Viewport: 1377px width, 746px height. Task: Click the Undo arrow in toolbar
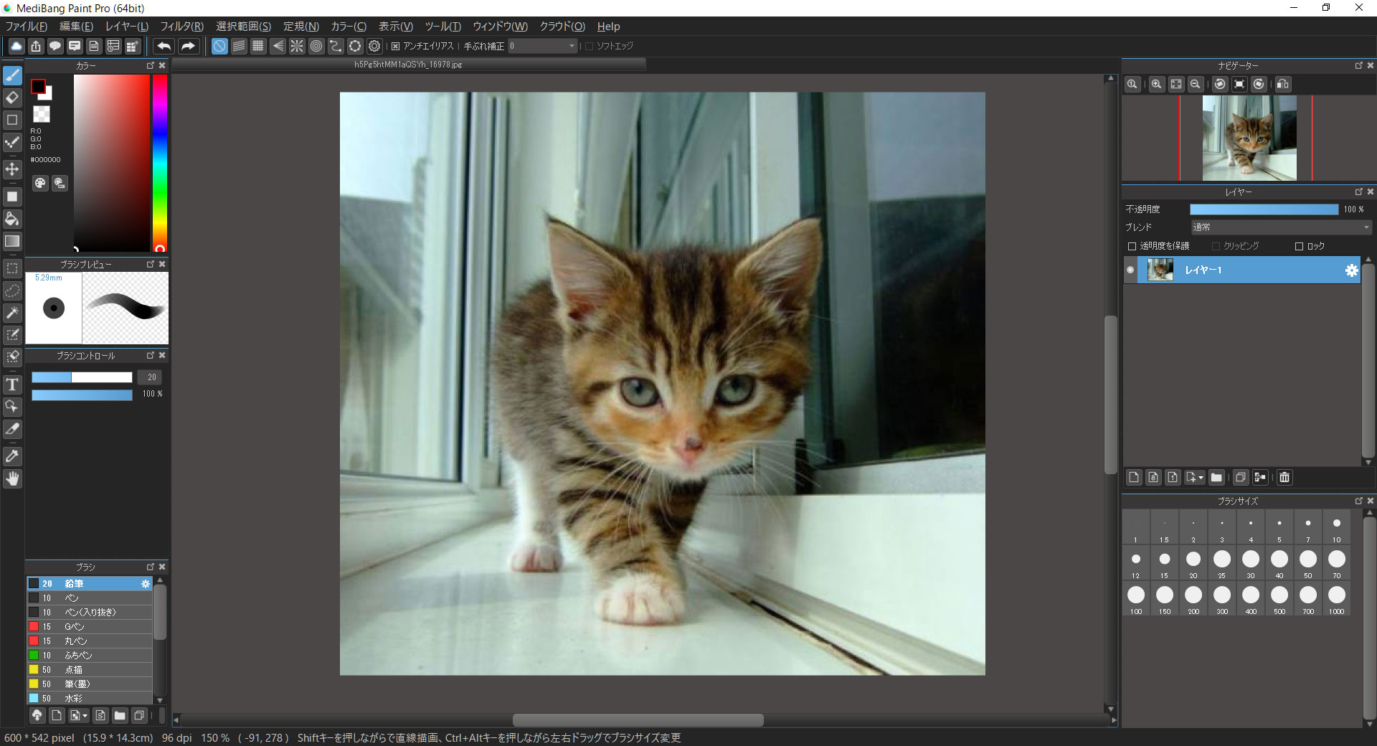[164, 46]
